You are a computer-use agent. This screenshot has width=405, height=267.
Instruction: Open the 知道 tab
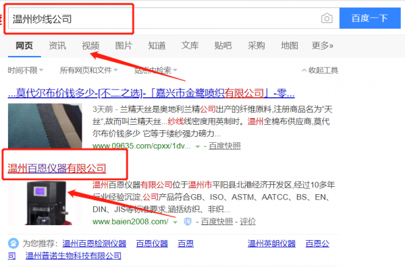click(x=157, y=46)
